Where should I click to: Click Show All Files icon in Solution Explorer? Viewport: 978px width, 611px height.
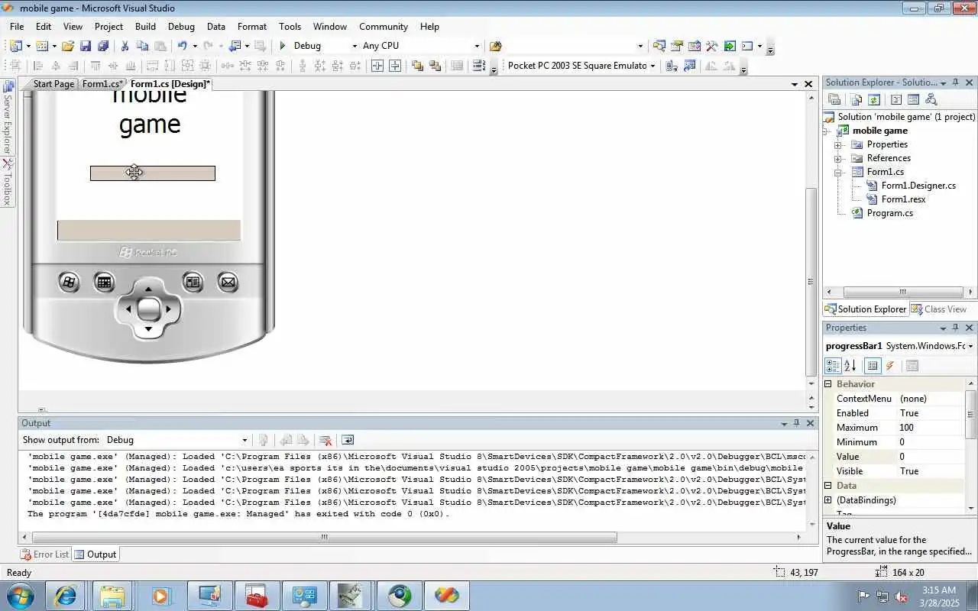click(x=856, y=99)
